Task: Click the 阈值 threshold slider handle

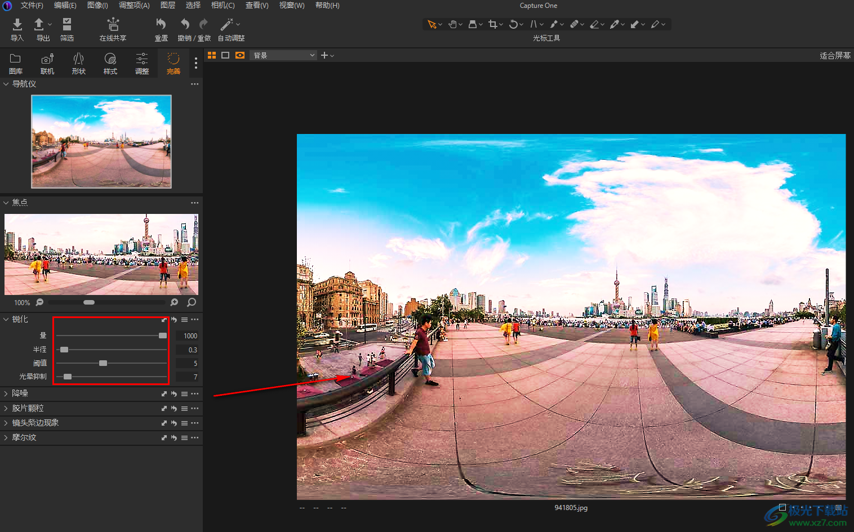Action: coord(103,363)
